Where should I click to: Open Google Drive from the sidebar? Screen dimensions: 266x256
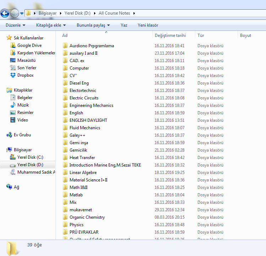click(x=29, y=45)
